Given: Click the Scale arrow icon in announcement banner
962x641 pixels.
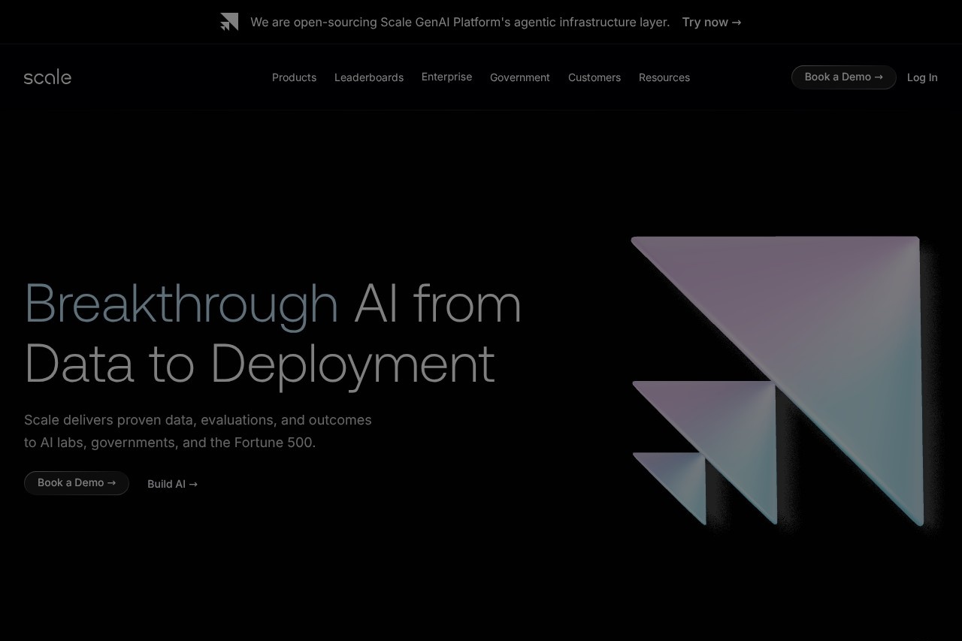Looking at the screenshot, I should coord(229,22).
